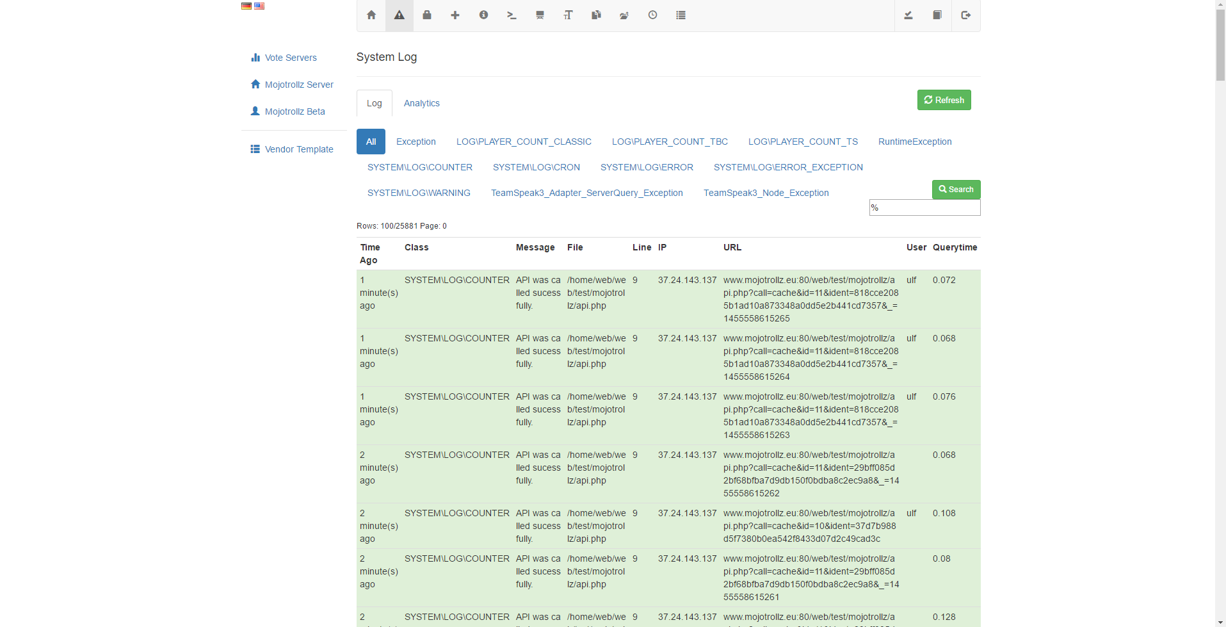Click the plus icon in toolbar
This screenshot has width=1226, height=627.
pos(455,15)
